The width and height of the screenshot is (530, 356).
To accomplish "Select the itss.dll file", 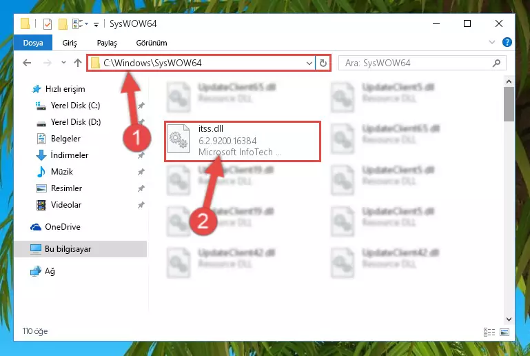I will point(243,141).
